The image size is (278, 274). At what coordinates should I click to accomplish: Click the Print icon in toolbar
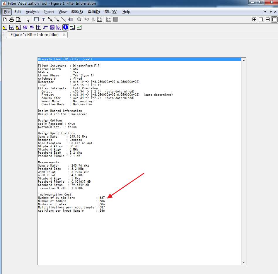[12, 20]
